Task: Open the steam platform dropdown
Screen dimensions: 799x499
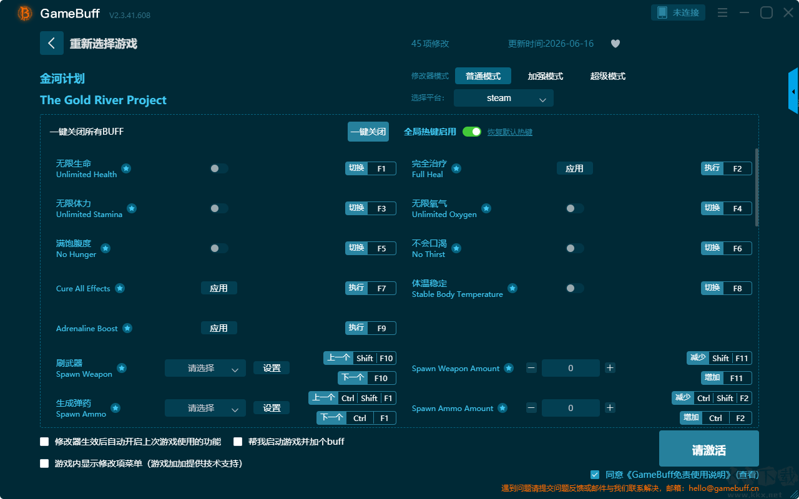Action: pos(504,98)
